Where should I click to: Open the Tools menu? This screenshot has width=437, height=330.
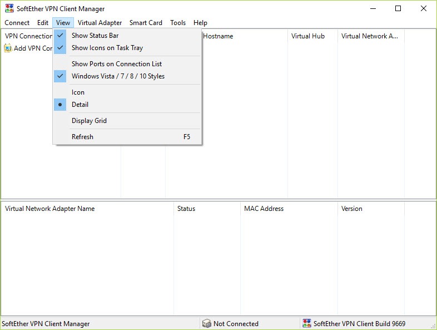(x=178, y=23)
